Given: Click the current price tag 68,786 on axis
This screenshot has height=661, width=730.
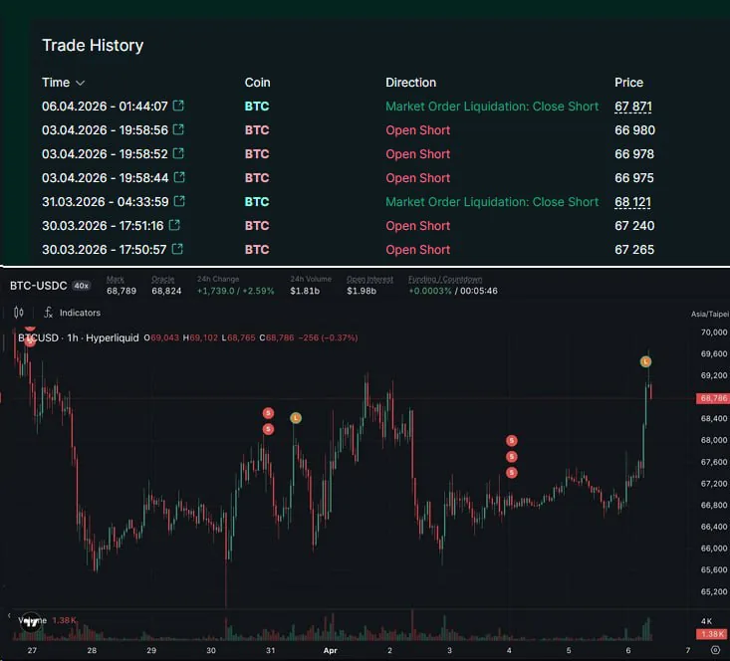Looking at the screenshot, I should [712, 398].
